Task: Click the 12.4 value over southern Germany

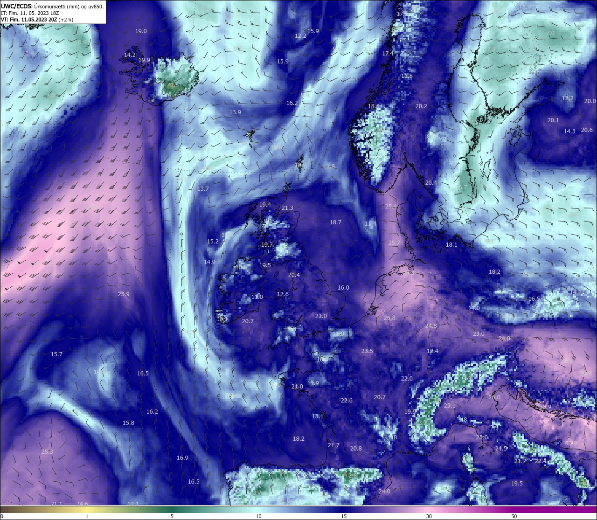Action: [x=433, y=351]
